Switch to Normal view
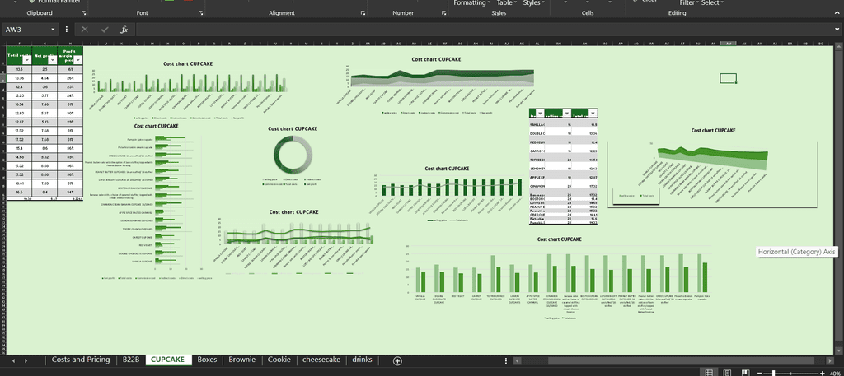The image size is (844, 376). pyautogui.click(x=710, y=373)
